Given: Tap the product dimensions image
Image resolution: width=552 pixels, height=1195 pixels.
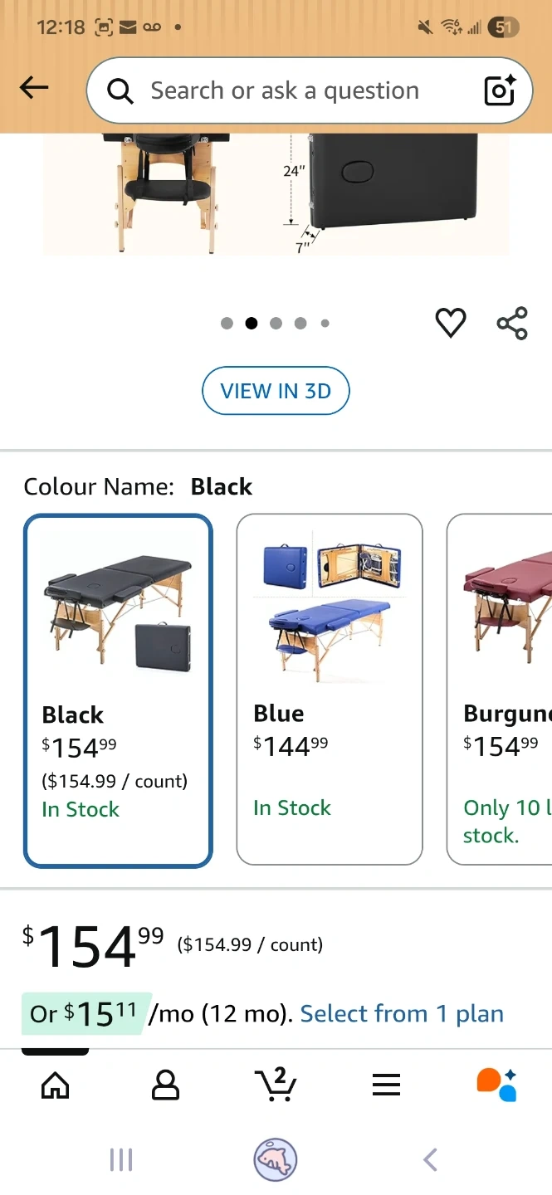Looking at the screenshot, I should click(x=276, y=193).
